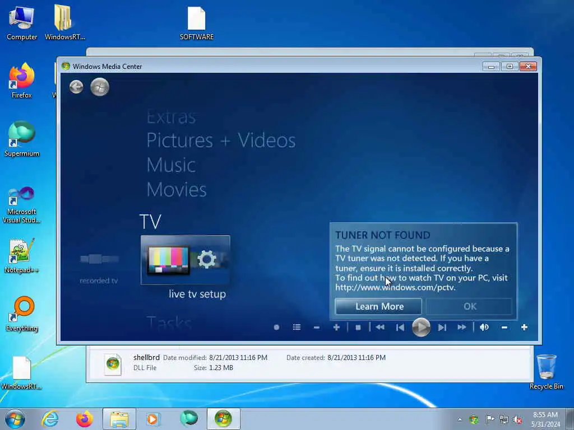Open the Guide list icon
Screen dimensions: 574x430
click(297, 327)
